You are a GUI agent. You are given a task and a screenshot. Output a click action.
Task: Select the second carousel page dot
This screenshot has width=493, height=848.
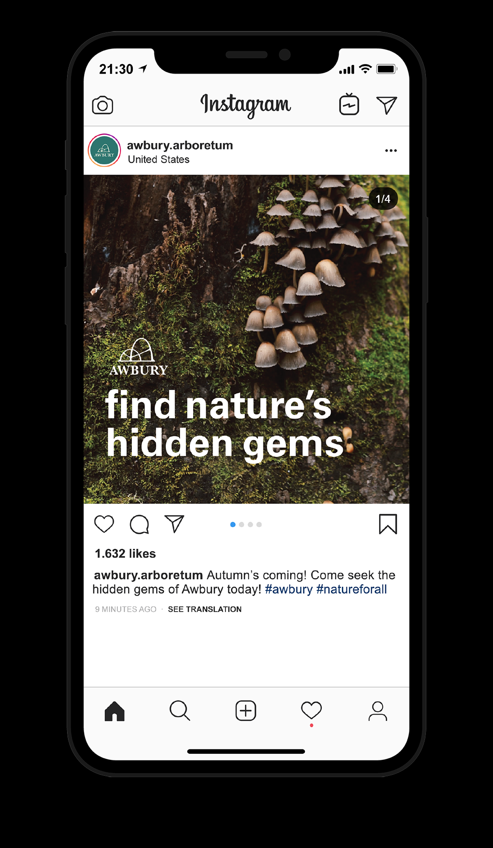click(x=241, y=525)
